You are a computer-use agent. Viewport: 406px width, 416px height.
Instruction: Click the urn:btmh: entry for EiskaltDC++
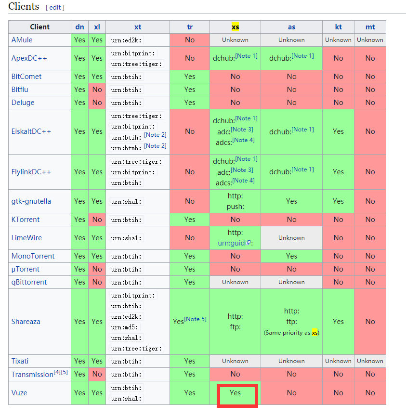tap(126, 148)
